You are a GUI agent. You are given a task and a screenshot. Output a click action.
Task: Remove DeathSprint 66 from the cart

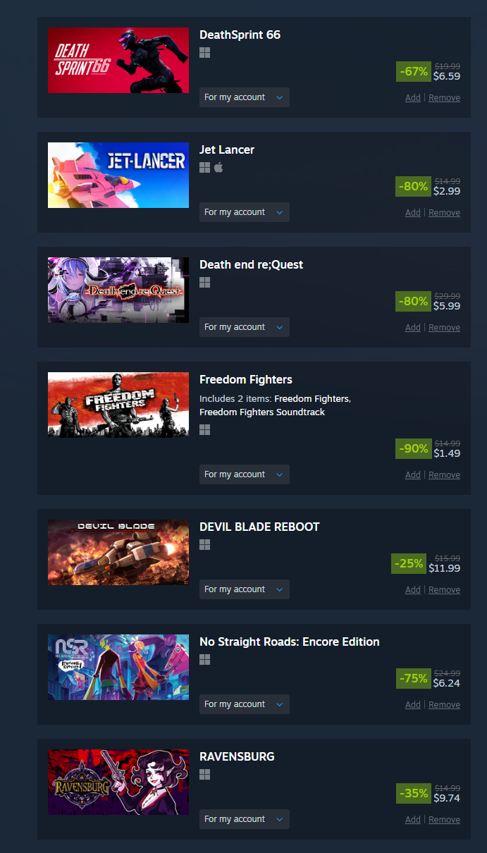click(x=444, y=98)
